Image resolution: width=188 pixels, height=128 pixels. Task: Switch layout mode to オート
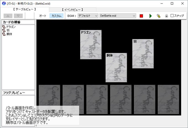pyautogui.click(x=43, y=16)
